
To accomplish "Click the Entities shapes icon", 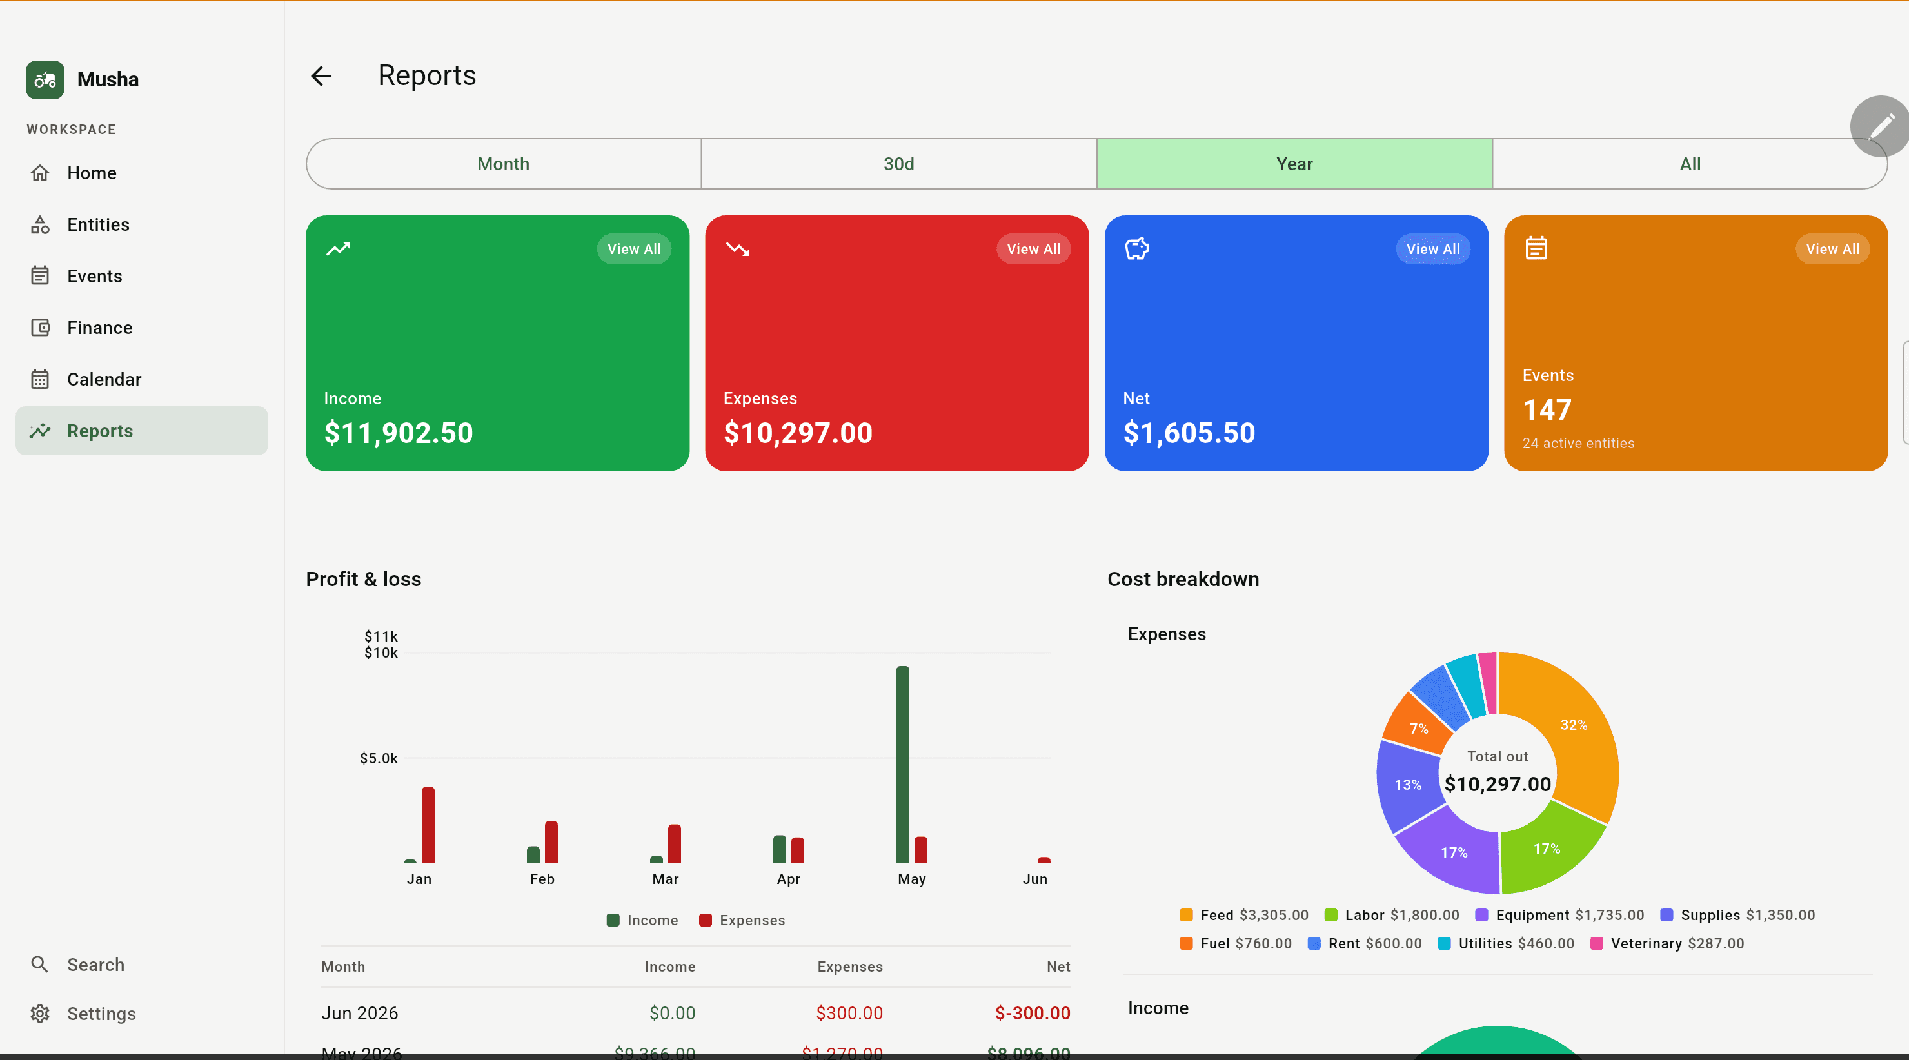I will (x=40, y=224).
